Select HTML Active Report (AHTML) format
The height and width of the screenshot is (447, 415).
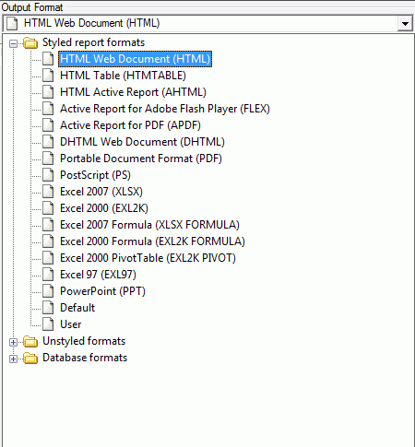133,92
